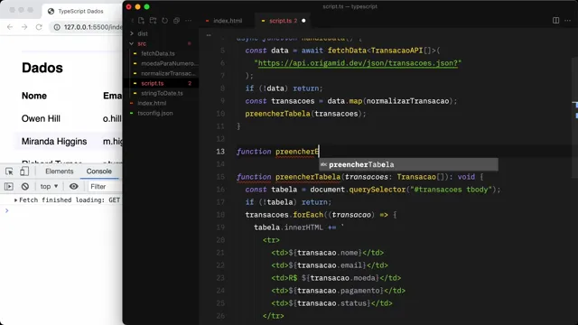Click browser back arrow

click(10, 27)
